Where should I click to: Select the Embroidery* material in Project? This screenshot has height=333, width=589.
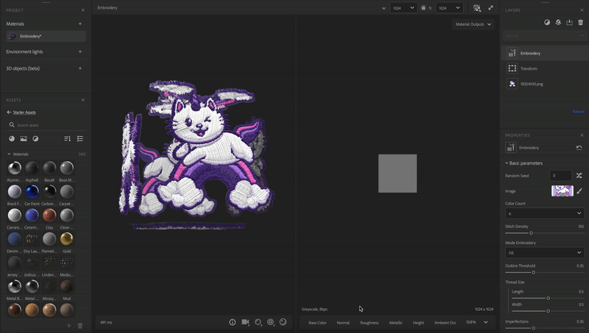click(x=46, y=36)
